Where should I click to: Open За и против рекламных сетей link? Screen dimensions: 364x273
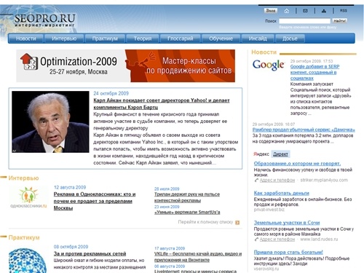point(90,254)
